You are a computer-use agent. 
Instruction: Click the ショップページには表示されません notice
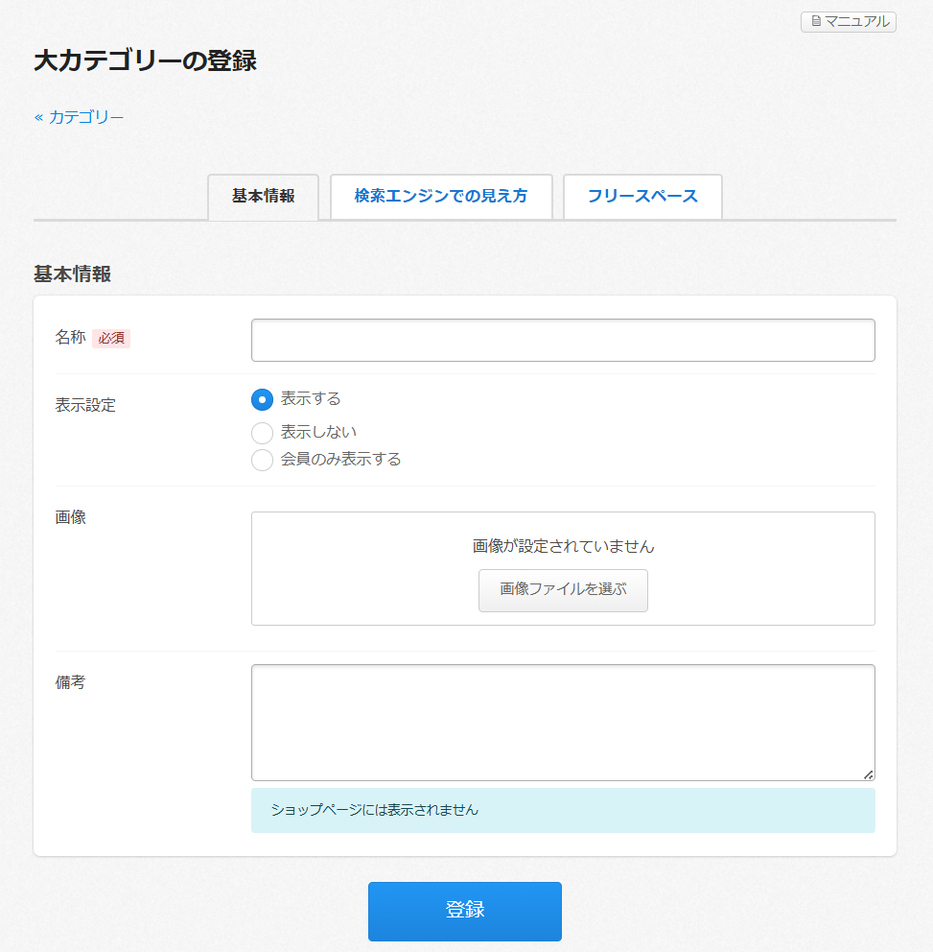pyautogui.click(x=374, y=810)
